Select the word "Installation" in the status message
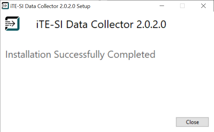Viewport: 214px width, 132px height. (28, 55)
